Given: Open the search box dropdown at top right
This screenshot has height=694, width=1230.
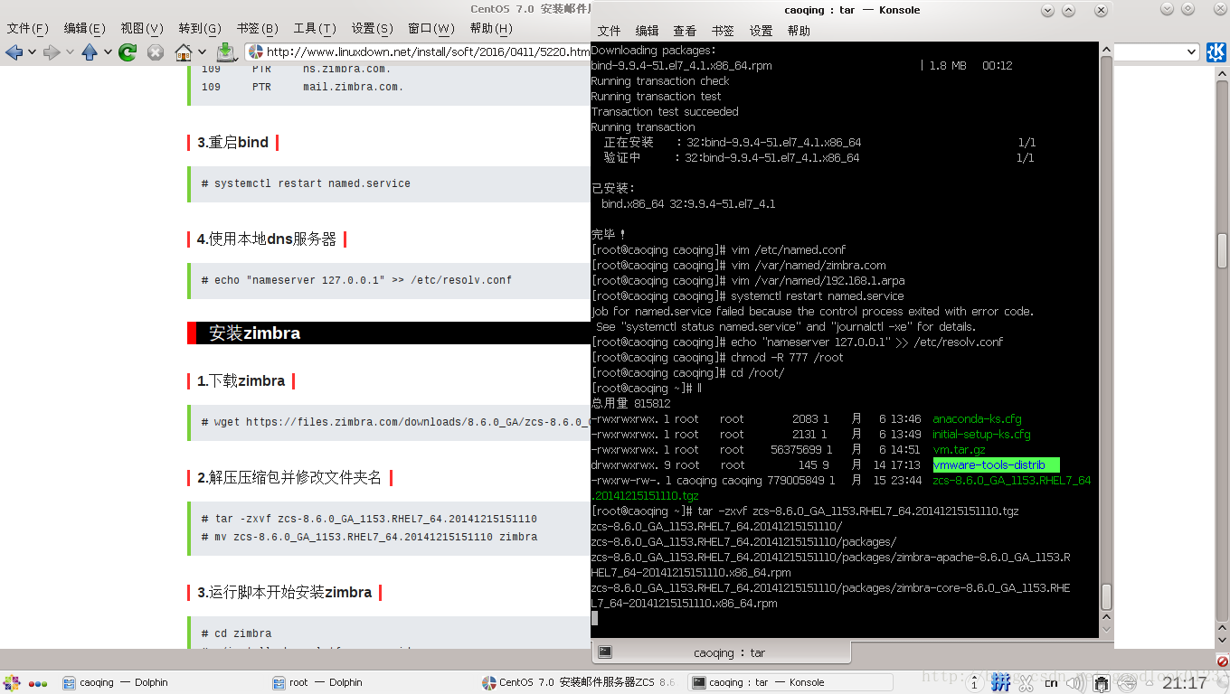Looking at the screenshot, I should [x=1191, y=52].
